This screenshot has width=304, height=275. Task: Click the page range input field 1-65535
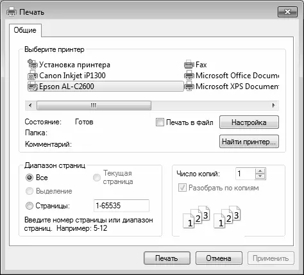pos(121,206)
